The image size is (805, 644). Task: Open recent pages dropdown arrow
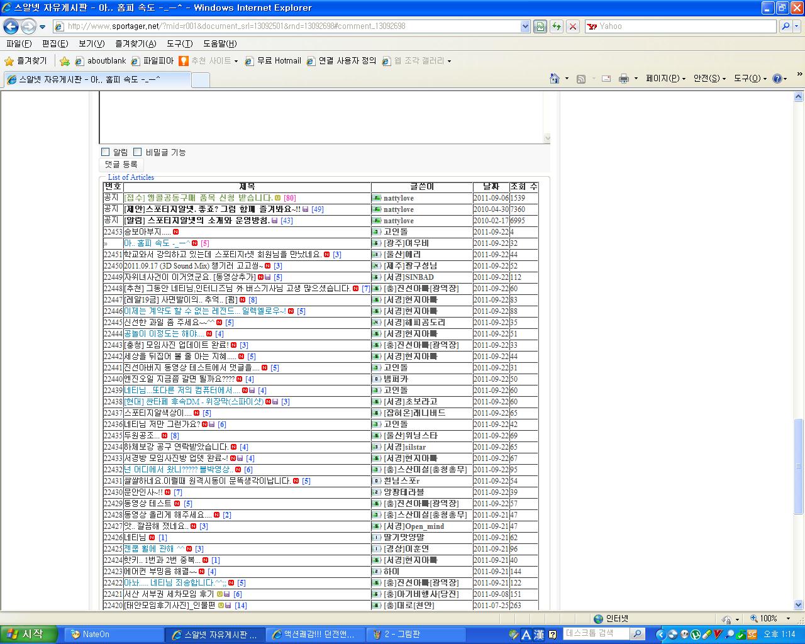click(42, 27)
